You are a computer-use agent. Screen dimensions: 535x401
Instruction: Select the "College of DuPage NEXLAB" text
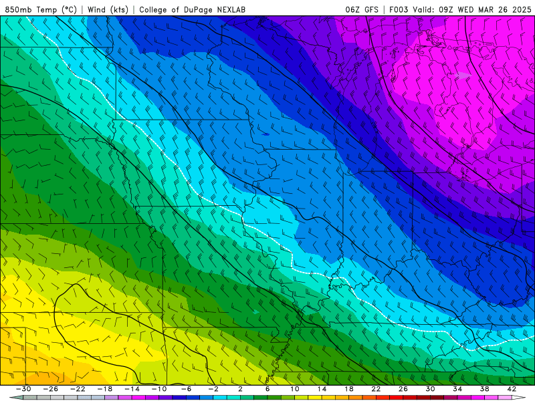click(x=192, y=9)
